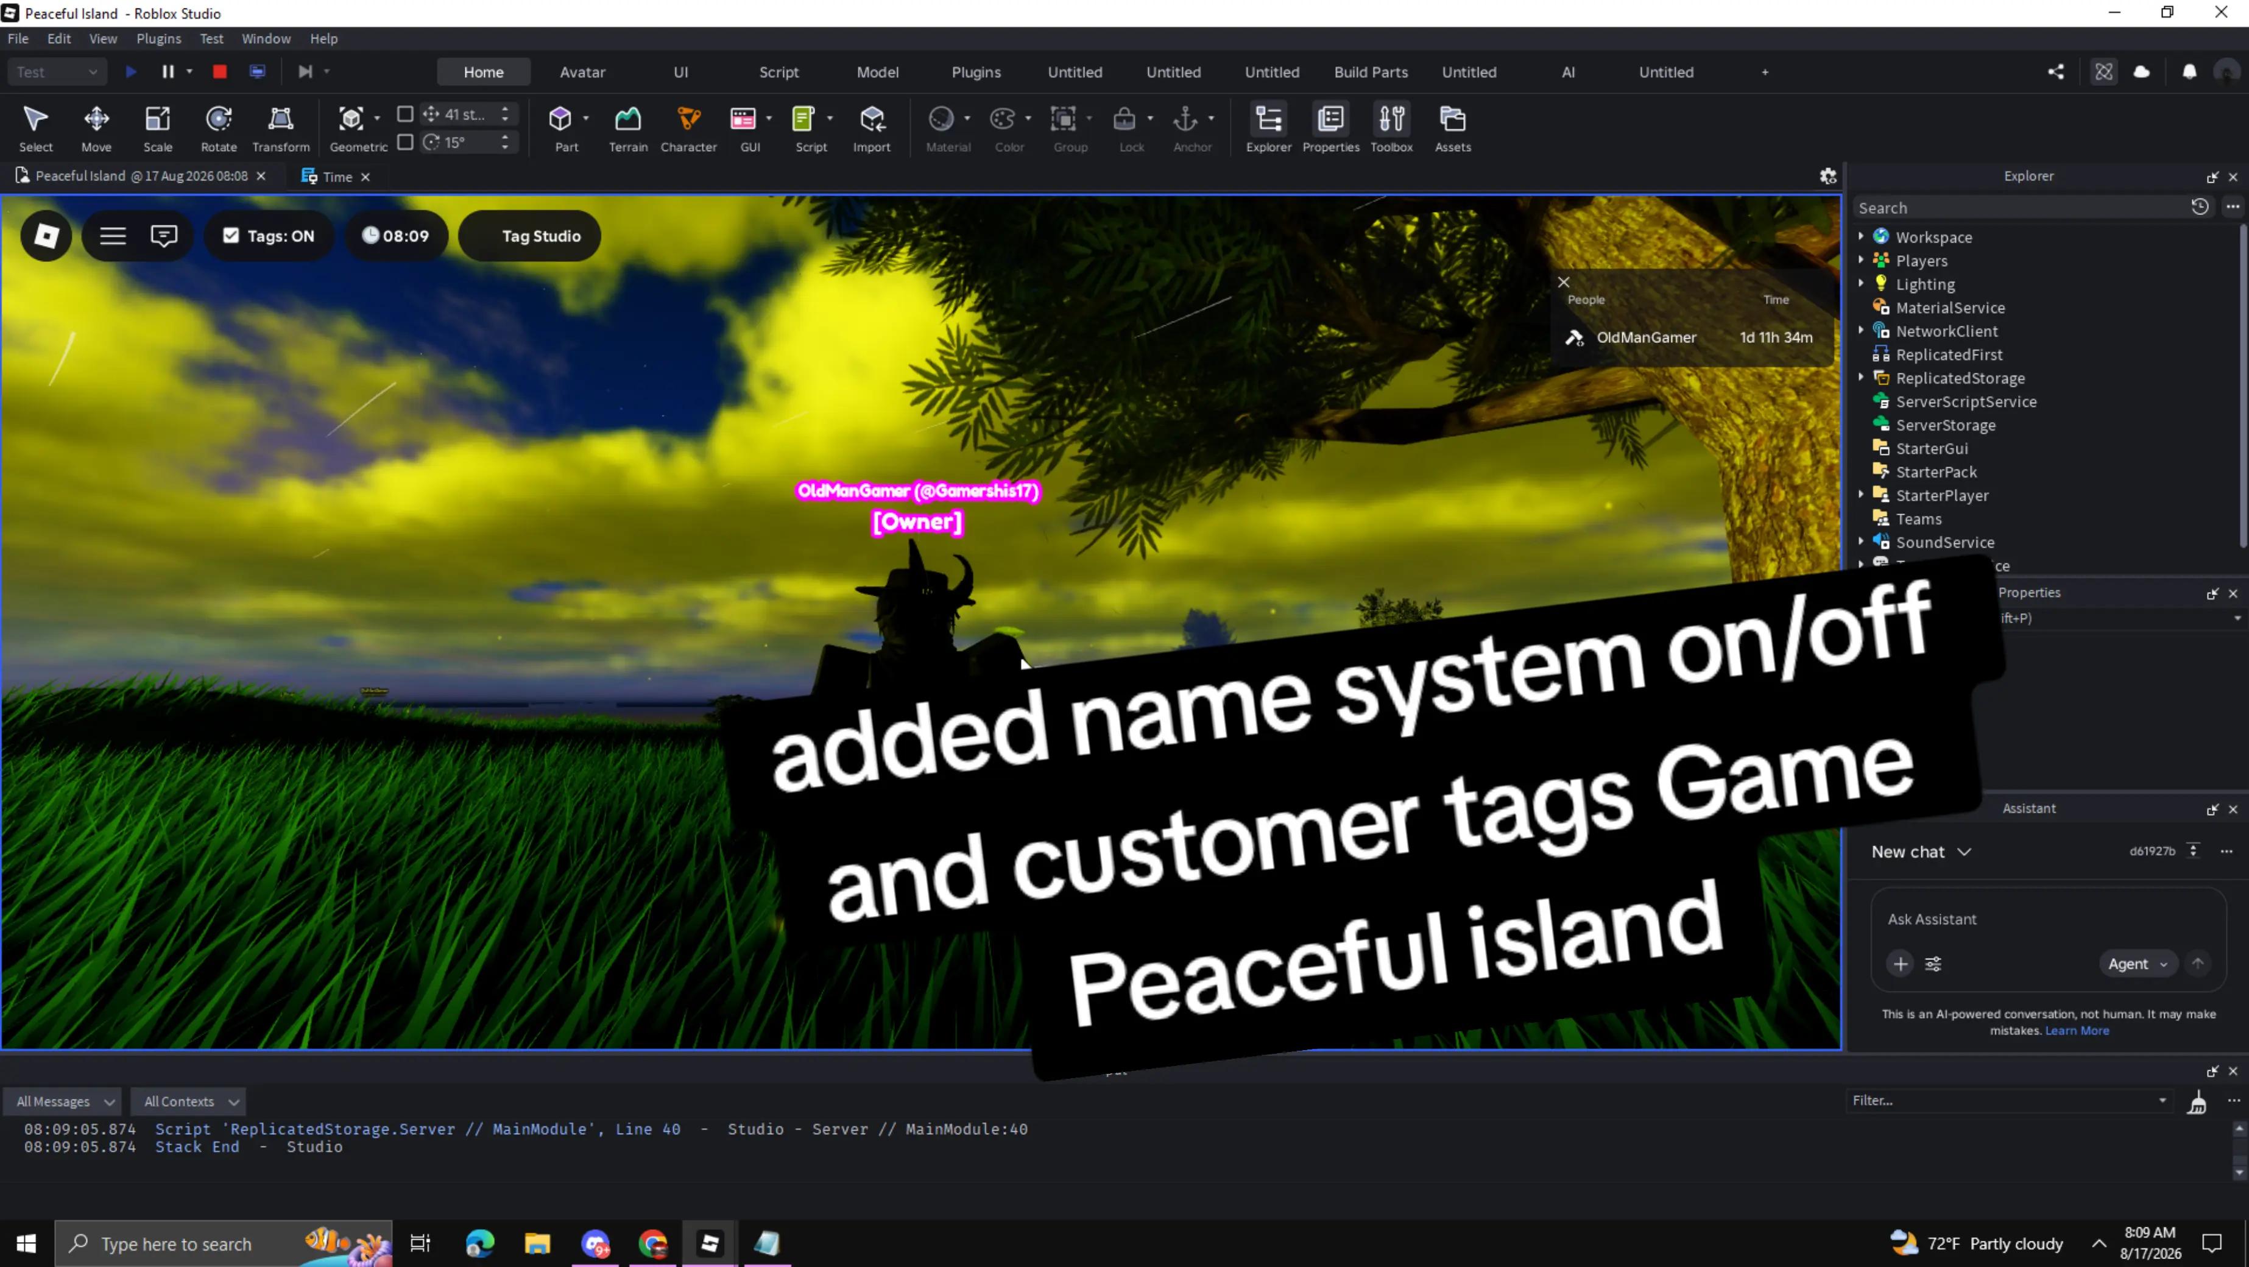
Task: Select ServerScriptService in Explorer
Action: [x=1965, y=401]
